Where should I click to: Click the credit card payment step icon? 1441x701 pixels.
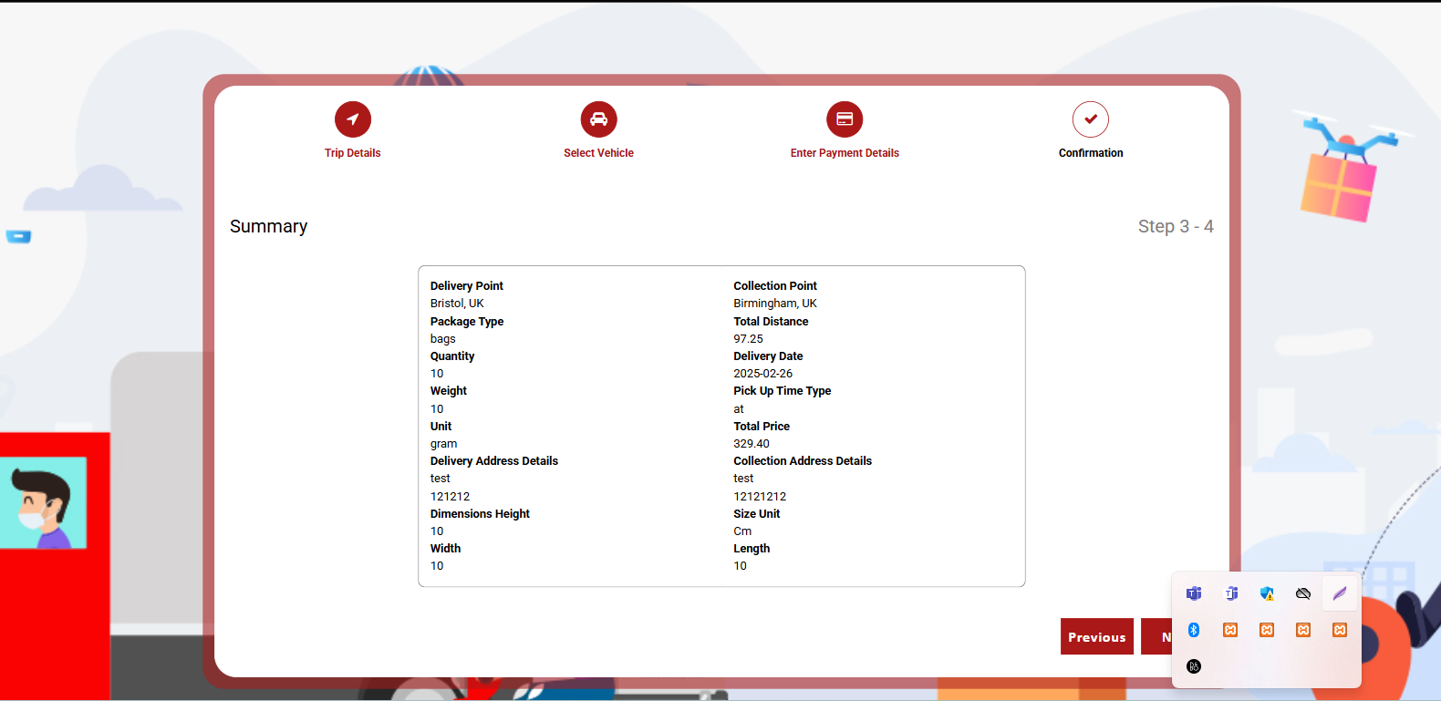[845, 119]
